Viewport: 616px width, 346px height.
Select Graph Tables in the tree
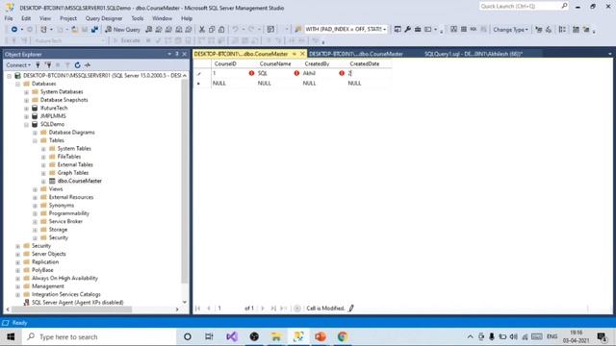73,173
